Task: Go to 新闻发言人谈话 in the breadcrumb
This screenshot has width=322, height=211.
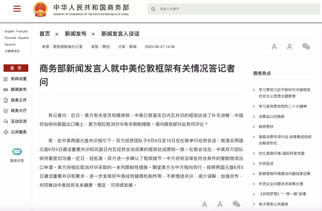Action: tap(120, 34)
